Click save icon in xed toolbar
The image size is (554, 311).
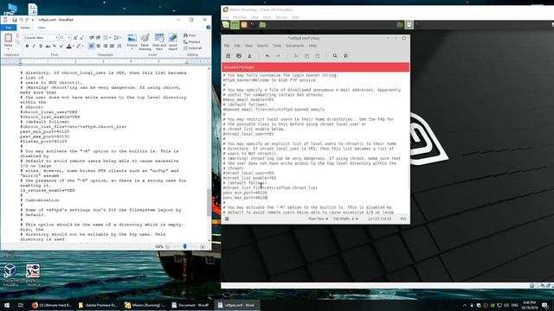pos(249,55)
